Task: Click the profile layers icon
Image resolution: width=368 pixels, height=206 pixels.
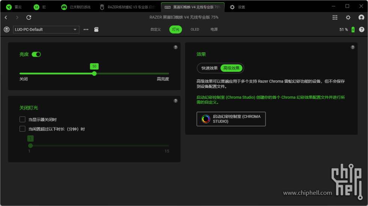Action: (7, 30)
